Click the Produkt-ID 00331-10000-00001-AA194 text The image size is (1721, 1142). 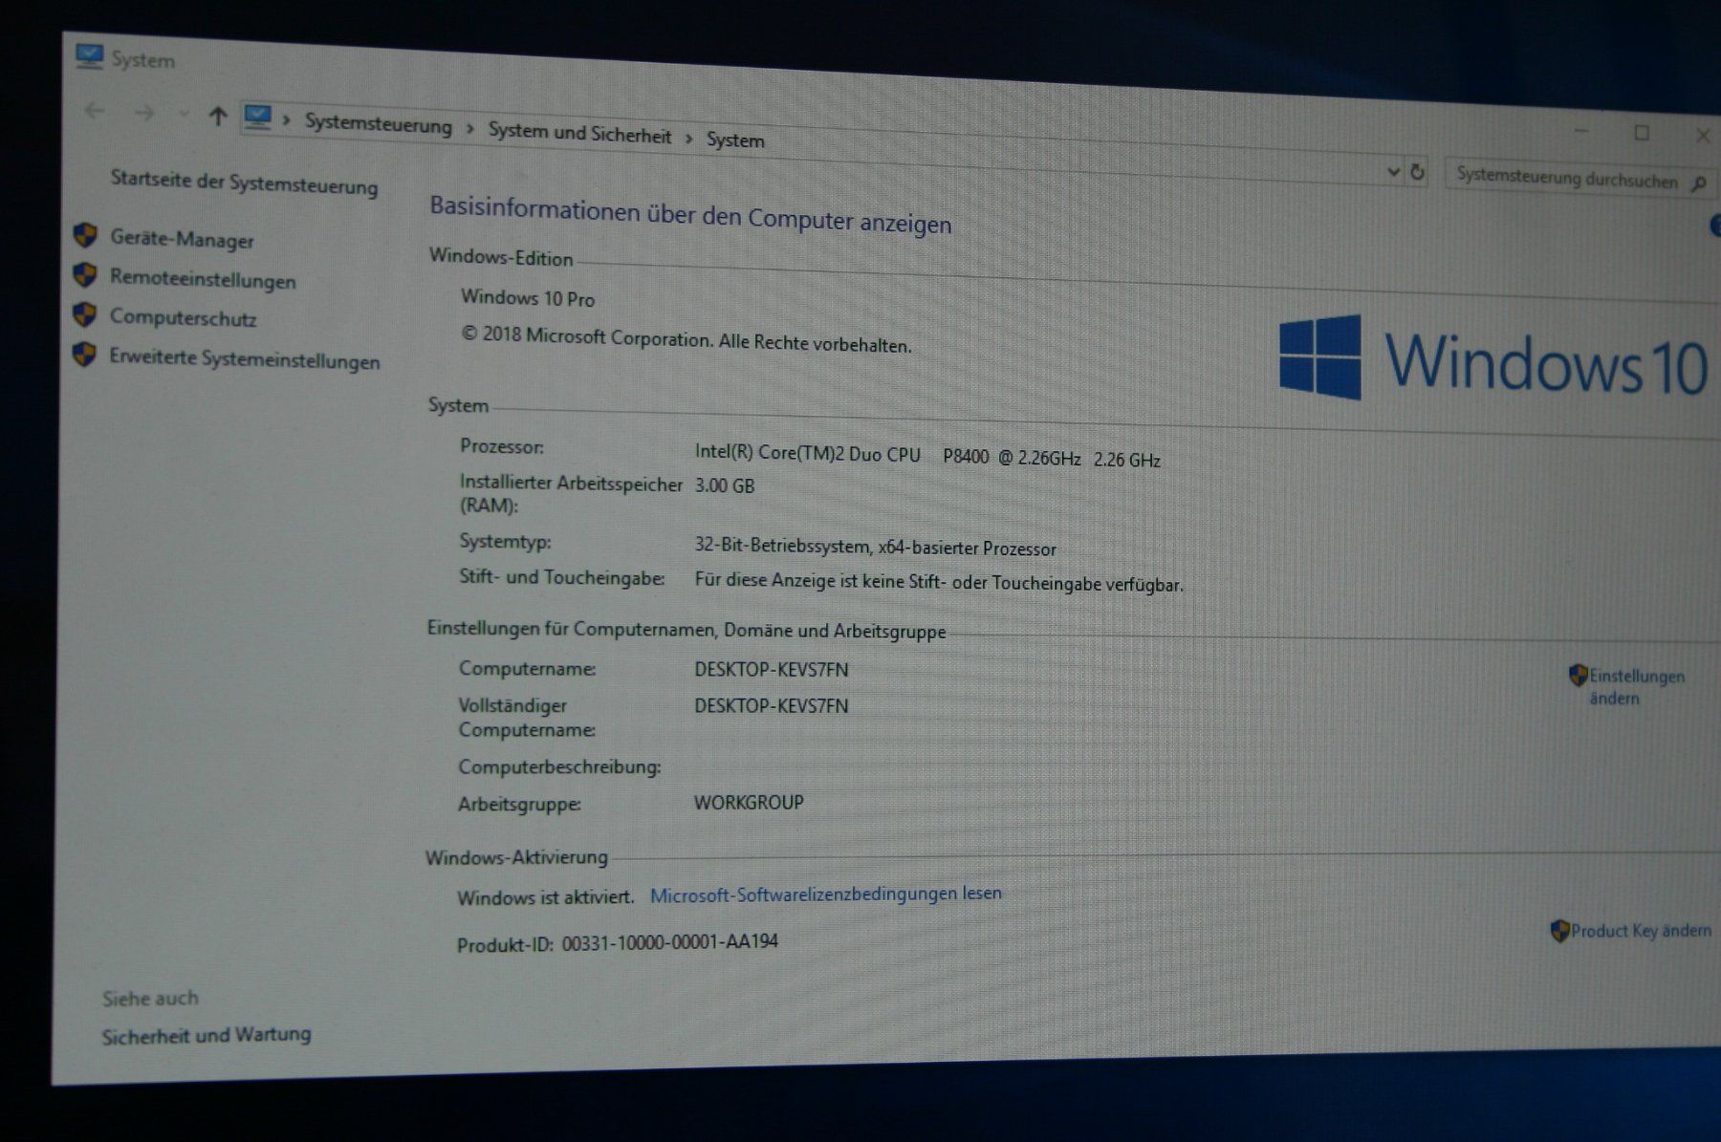pos(618,943)
